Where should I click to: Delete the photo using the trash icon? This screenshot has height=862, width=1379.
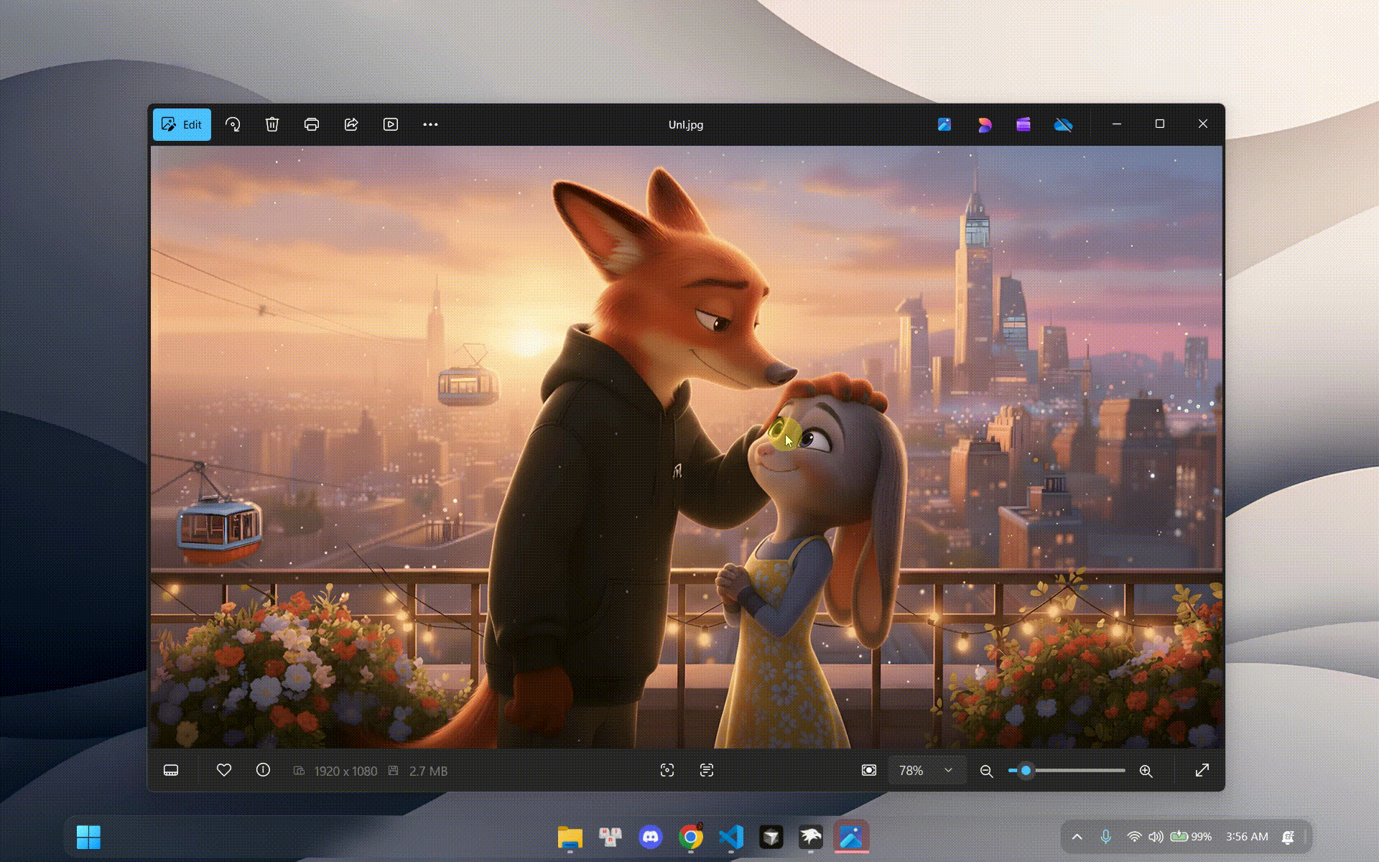[x=272, y=124]
